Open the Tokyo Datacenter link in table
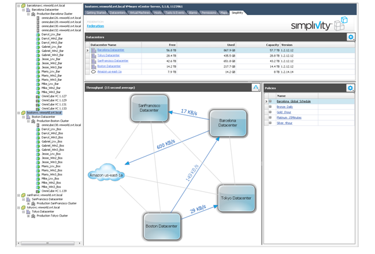This screenshot has height=254, width=375. [108, 55]
